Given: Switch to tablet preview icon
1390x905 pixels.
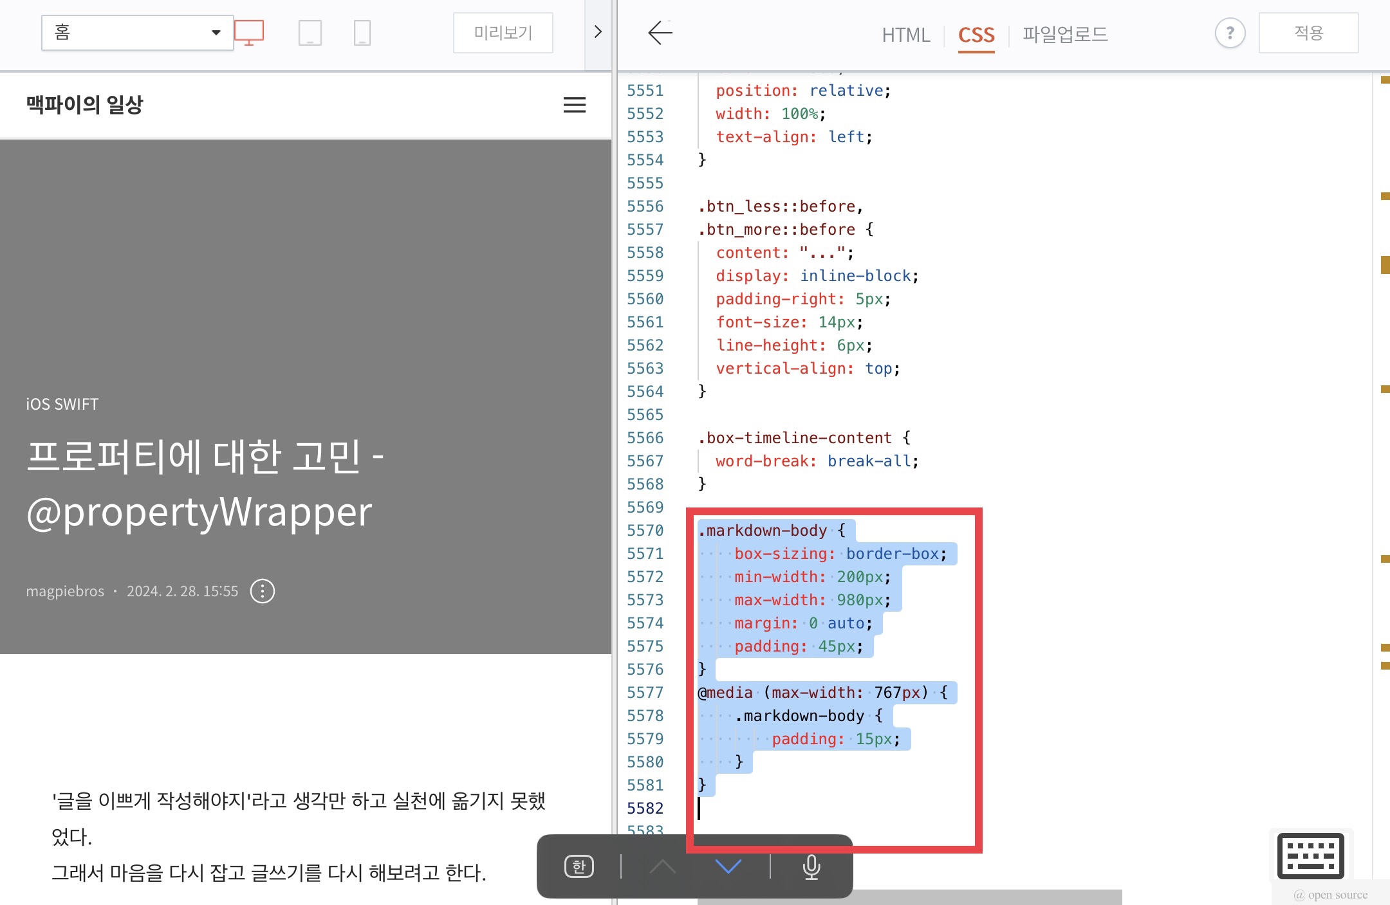Looking at the screenshot, I should click(310, 32).
